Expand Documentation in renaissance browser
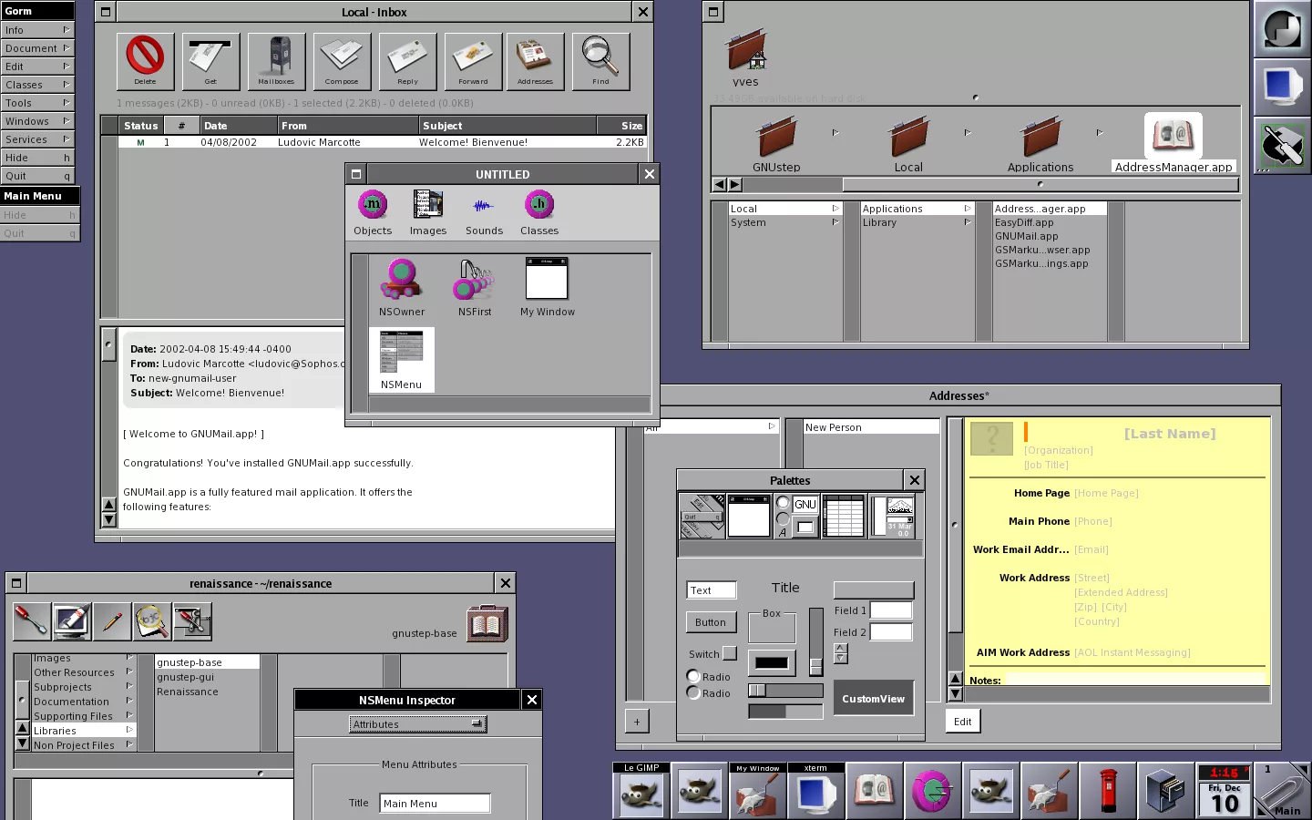 click(84, 702)
